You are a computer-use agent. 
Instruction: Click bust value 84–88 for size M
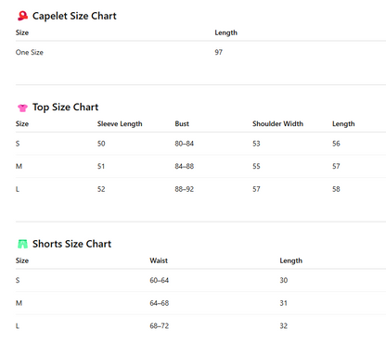[x=185, y=167]
